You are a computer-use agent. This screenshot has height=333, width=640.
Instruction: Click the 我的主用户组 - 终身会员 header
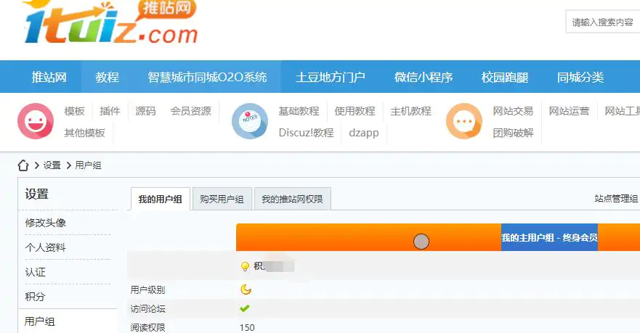click(549, 237)
